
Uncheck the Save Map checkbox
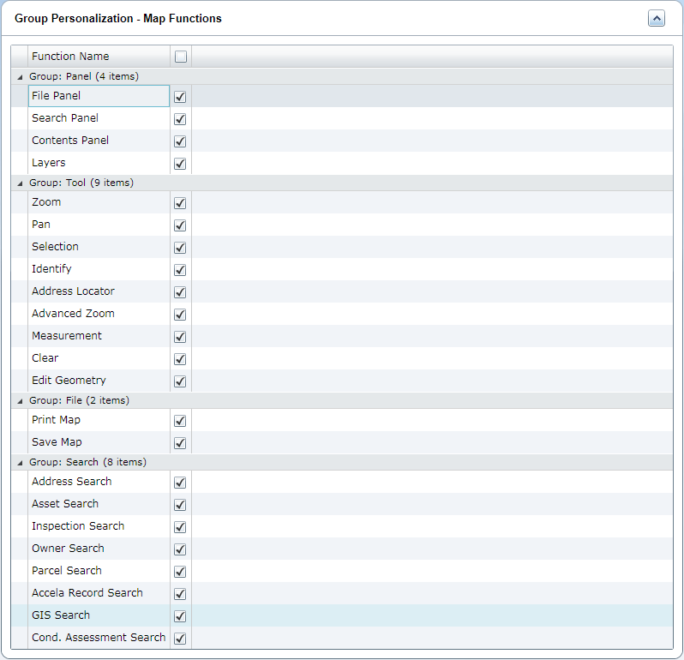pos(180,443)
